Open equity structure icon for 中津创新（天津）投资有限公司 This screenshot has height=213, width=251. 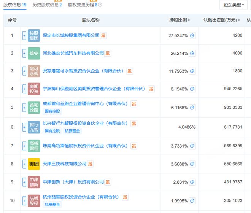(x=108, y=182)
